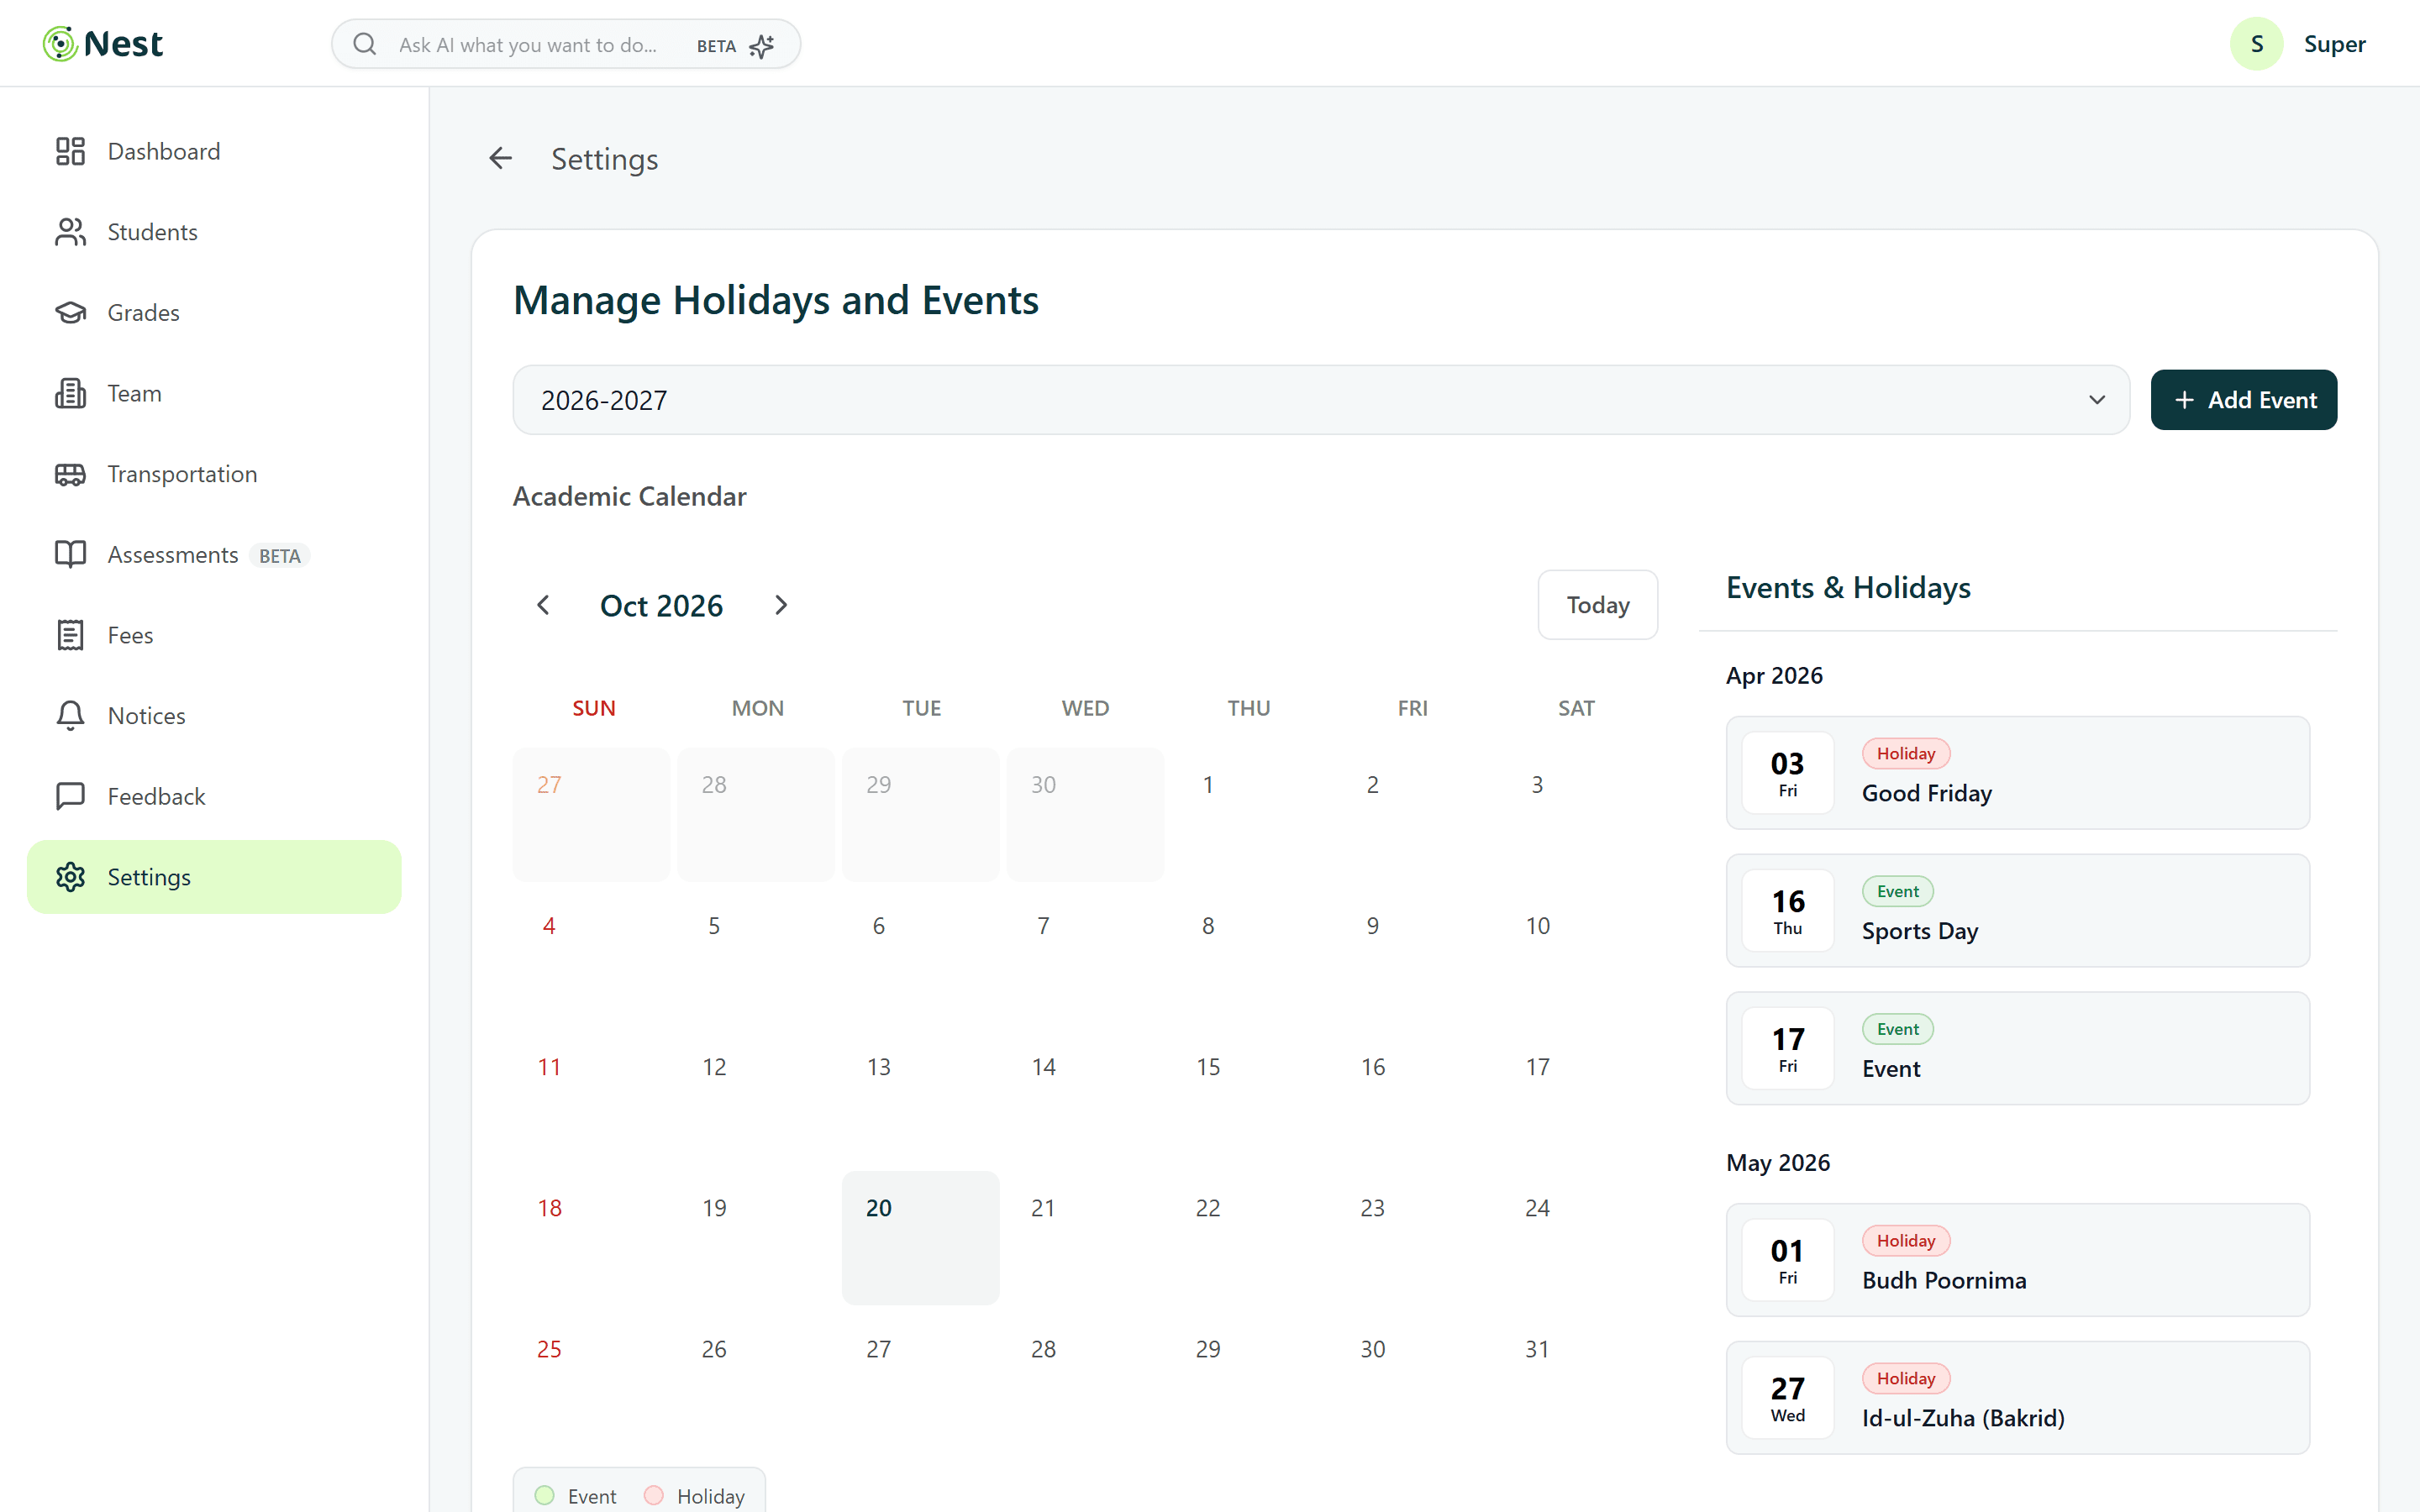This screenshot has width=2420, height=1512.
Task: Click the green Event legend swatch
Action: (544, 1495)
